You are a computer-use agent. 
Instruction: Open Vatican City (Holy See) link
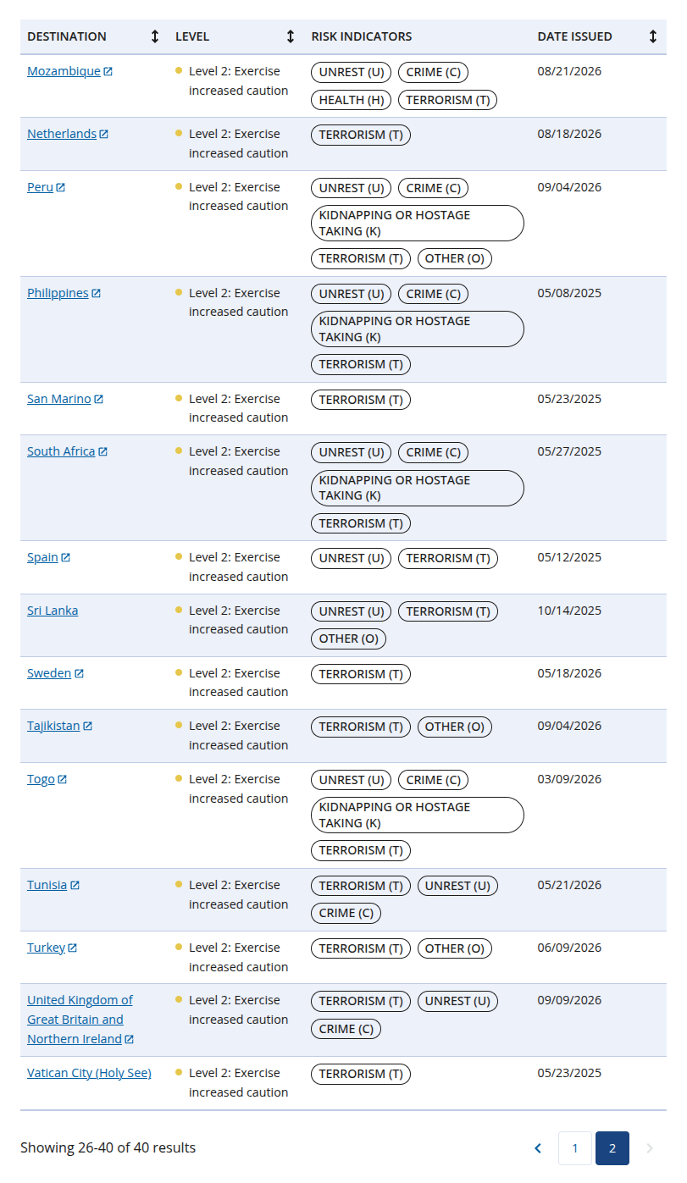[89, 1073]
